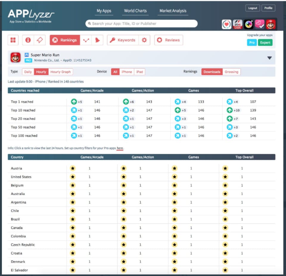This screenshot has width=286, height=276.
Task: Click the Croatia Games rank 1
Action: tap(191, 253)
